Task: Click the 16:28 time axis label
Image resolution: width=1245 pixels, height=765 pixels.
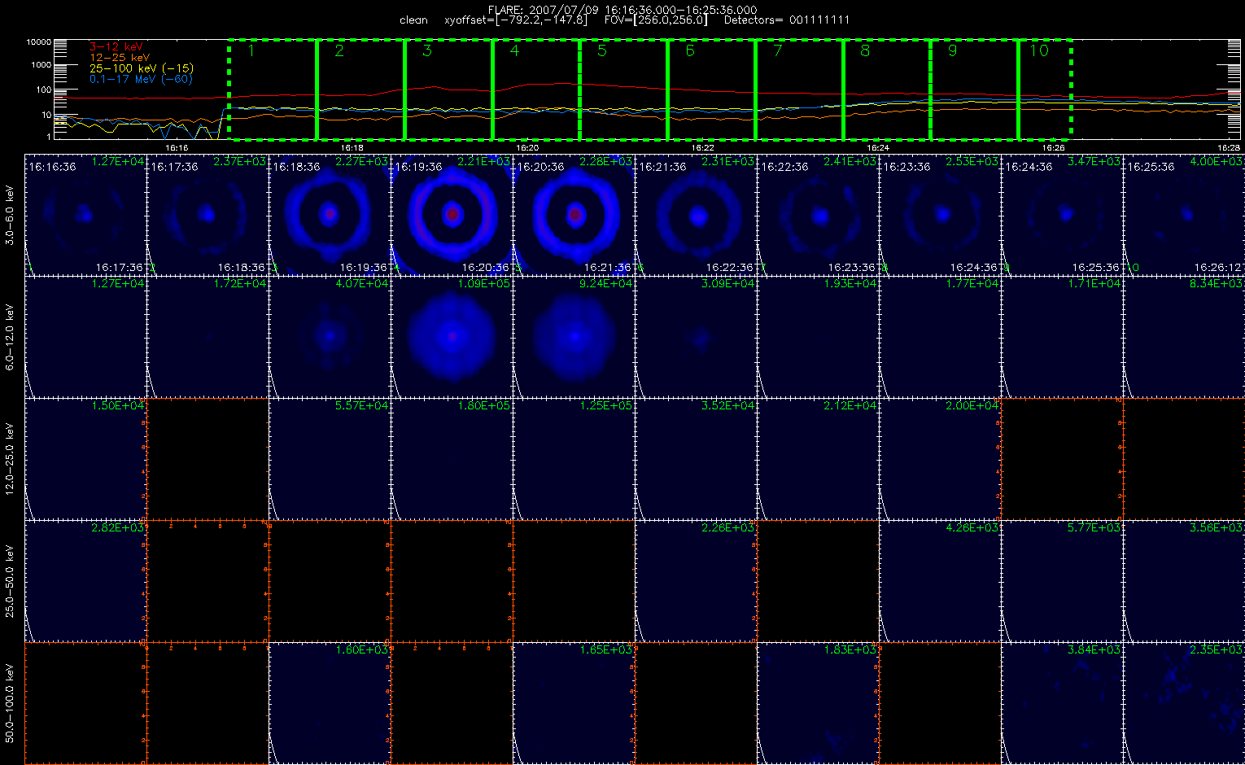Action: click(x=1229, y=148)
